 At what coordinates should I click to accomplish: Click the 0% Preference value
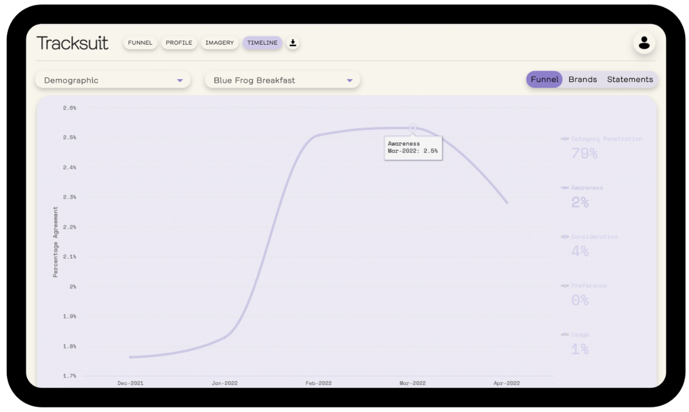pyautogui.click(x=580, y=300)
